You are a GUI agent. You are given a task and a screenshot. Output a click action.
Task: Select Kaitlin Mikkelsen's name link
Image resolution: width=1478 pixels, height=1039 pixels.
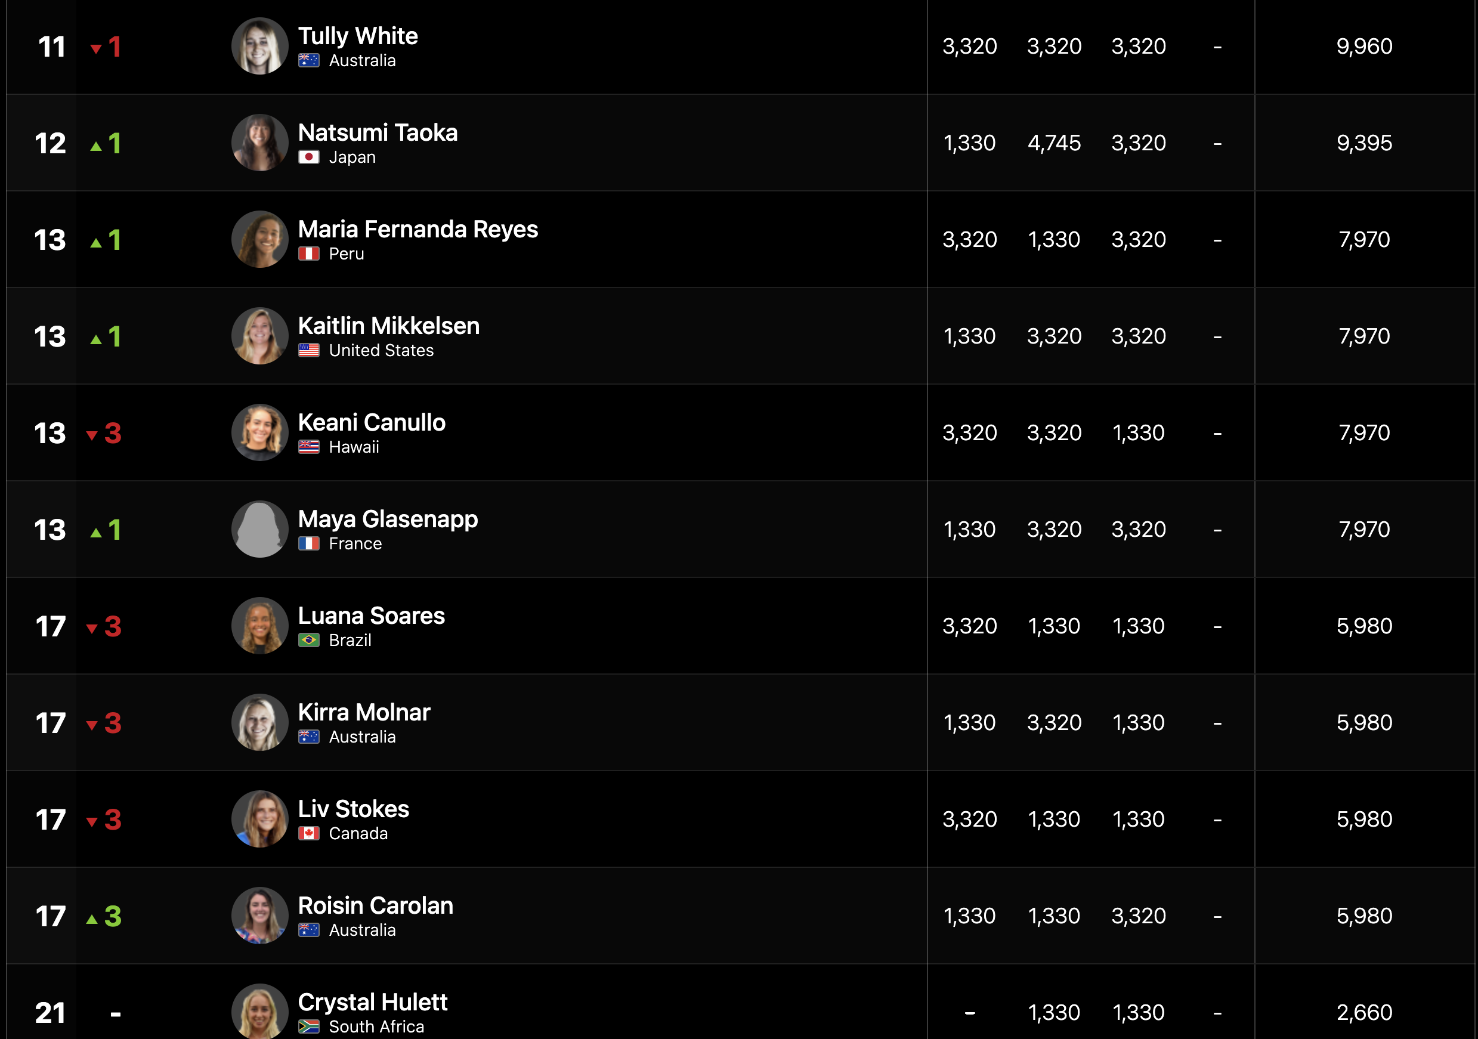coord(389,326)
